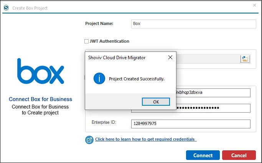Click the 'Project Name:' label

pos(99,23)
